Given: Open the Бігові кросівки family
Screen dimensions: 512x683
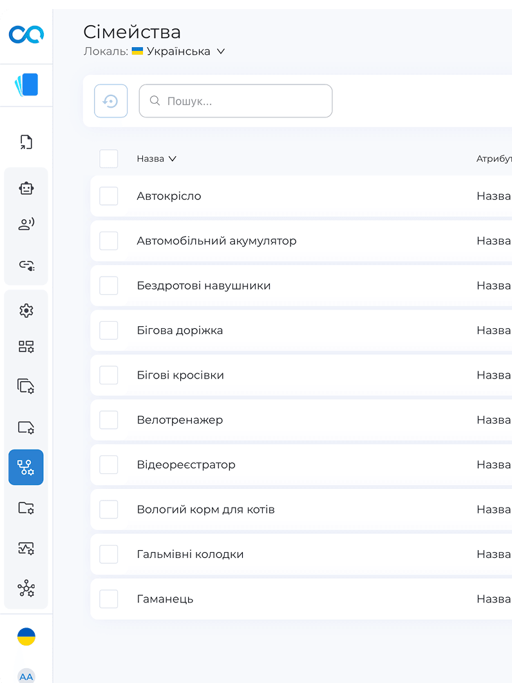Looking at the screenshot, I should click(180, 375).
